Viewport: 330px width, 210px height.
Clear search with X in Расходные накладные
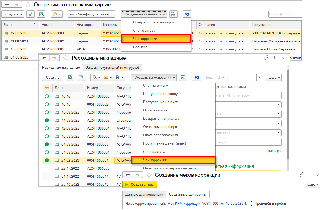click(x=259, y=78)
